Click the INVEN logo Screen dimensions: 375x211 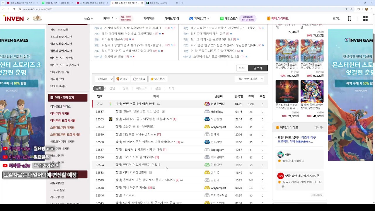(13, 18)
